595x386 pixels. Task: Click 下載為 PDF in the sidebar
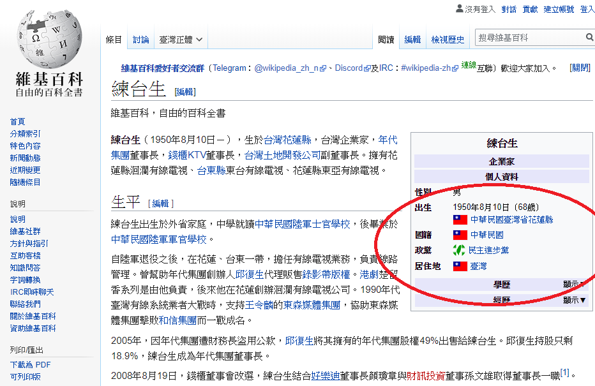click(31, 365)
